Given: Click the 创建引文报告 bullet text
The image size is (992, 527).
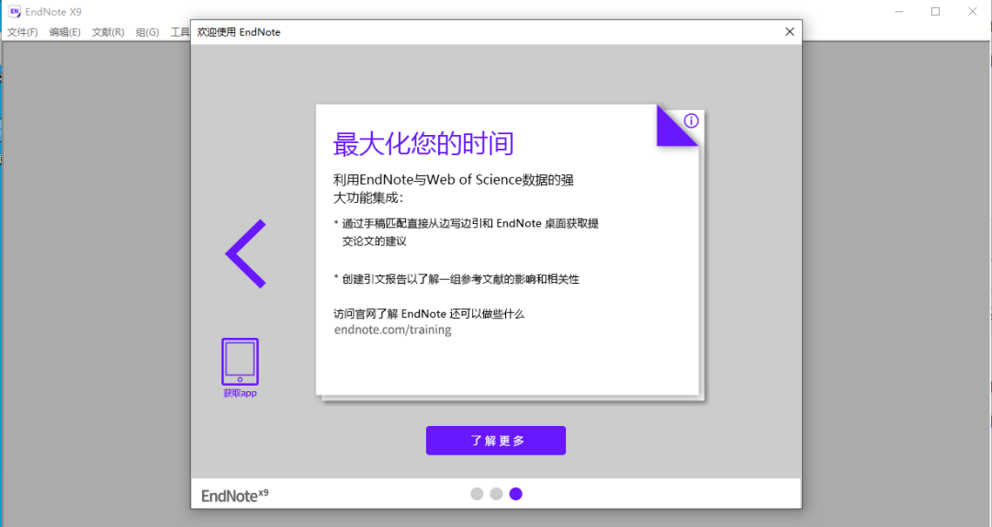Looking at the screenshot, I should click(460, 279).
